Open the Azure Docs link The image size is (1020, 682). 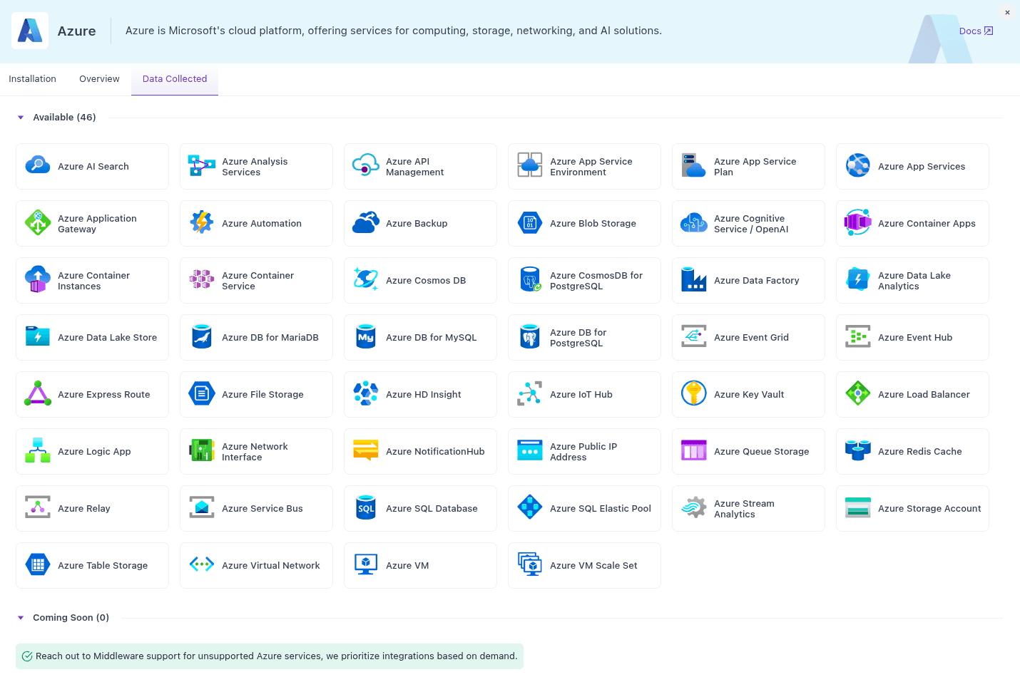[975, 31]
